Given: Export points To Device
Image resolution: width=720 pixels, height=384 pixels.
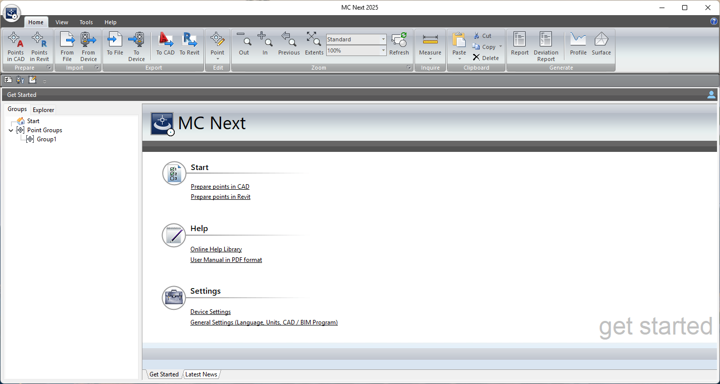Looking at the screenshot, I should (136, 46).
